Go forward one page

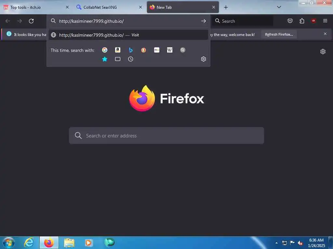[x=20, y=21]
